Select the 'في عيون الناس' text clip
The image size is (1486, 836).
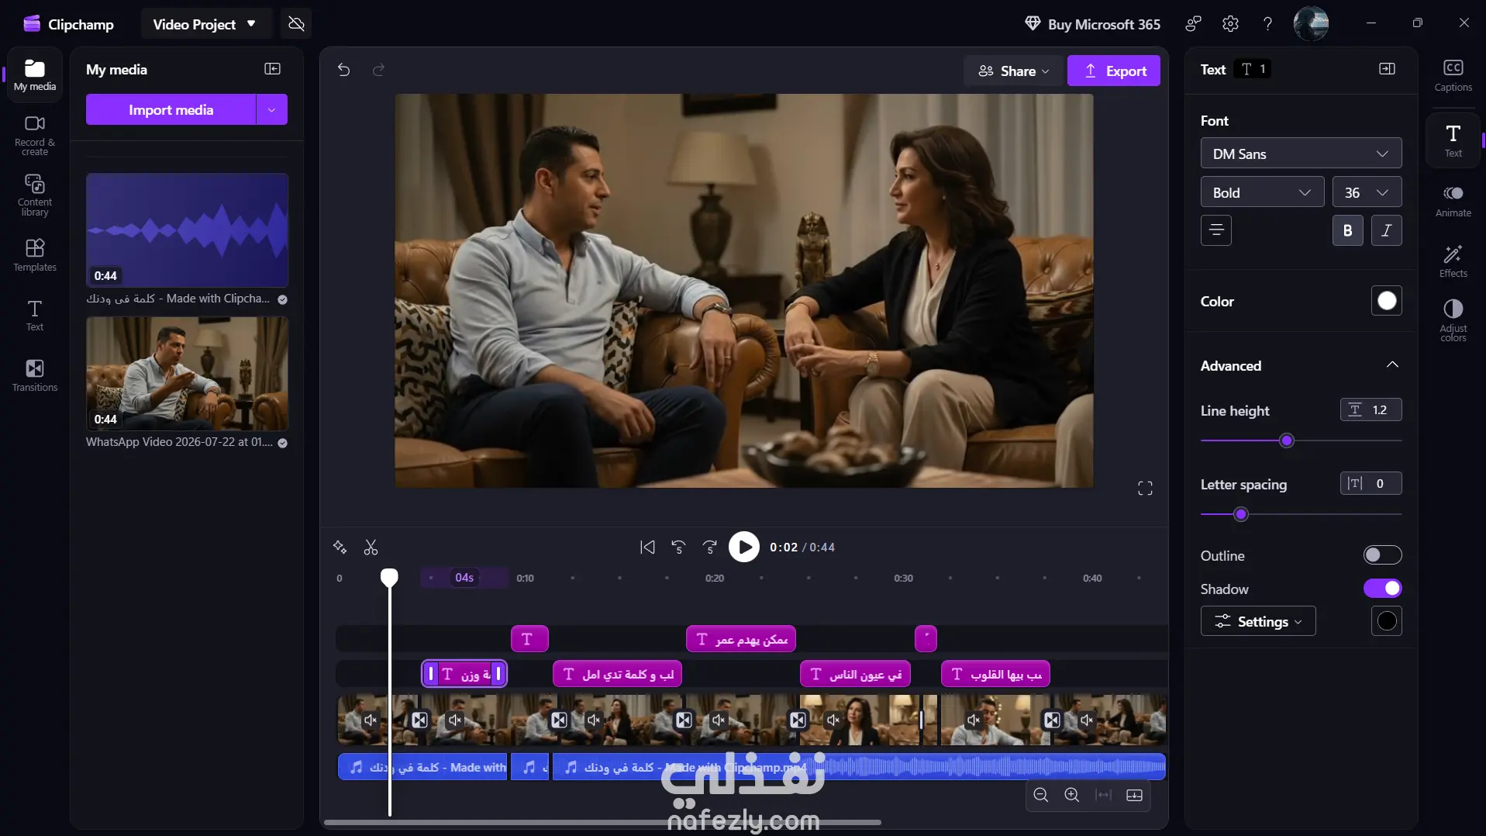point(855,674)
